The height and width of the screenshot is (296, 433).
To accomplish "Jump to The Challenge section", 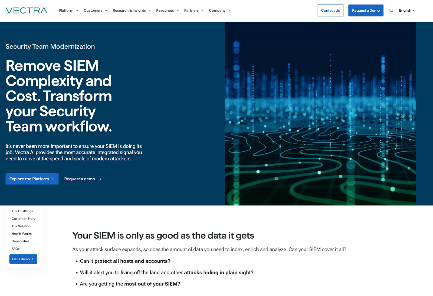I will click(22, 211).
